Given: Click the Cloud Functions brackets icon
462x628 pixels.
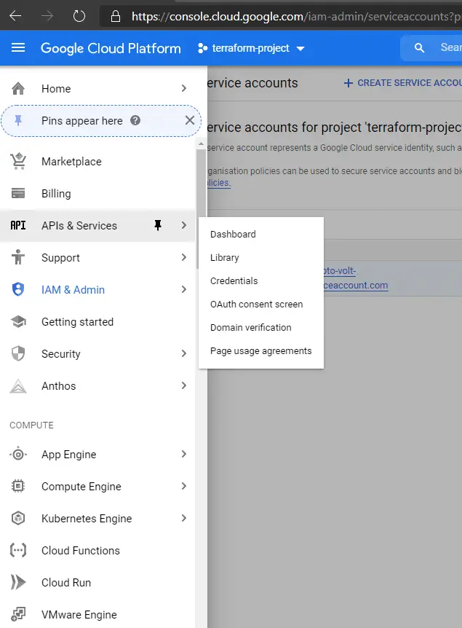Looking at the screenshot, I should pos(18,550).
